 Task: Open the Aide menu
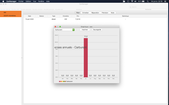[x=48, y=1]
